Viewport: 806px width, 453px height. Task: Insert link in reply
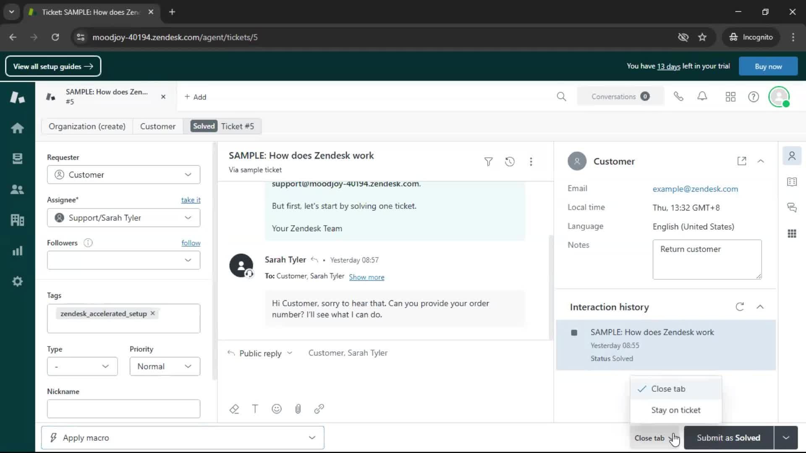click(319, 409)
